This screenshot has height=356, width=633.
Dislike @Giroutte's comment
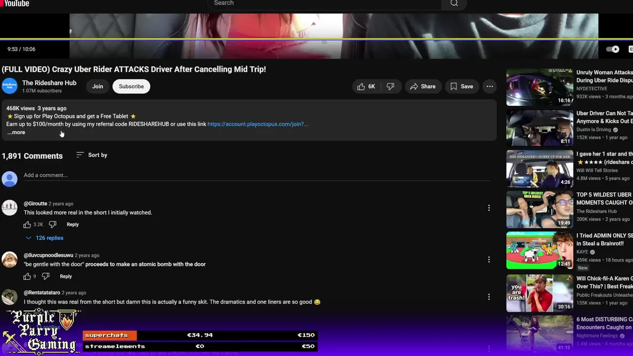[52, 224]
